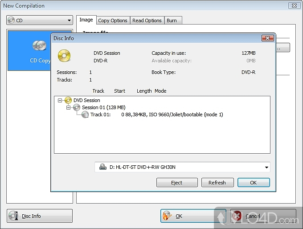The height and width of the screenshot is (229, 303).
Task: Collapse the Session 01 tree node
Action: pyautogui.click(x=69, y=107)
